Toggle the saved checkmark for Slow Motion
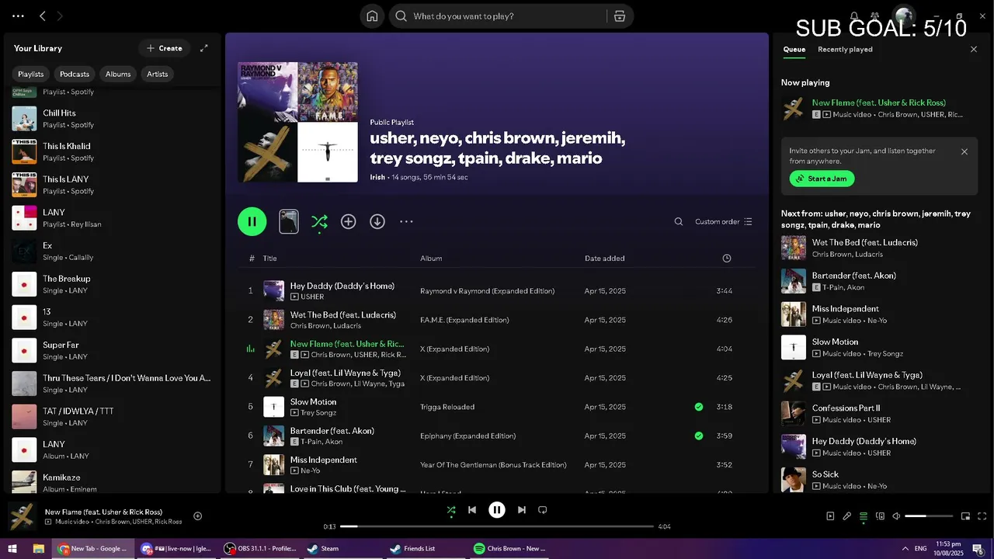994x559 pixels. pyautogui.click(x=699, y=407)
